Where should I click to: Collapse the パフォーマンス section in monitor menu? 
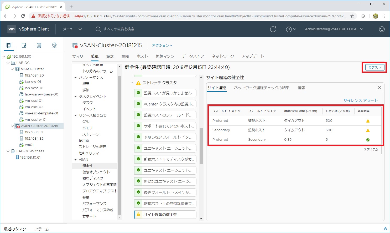[75, 78]
